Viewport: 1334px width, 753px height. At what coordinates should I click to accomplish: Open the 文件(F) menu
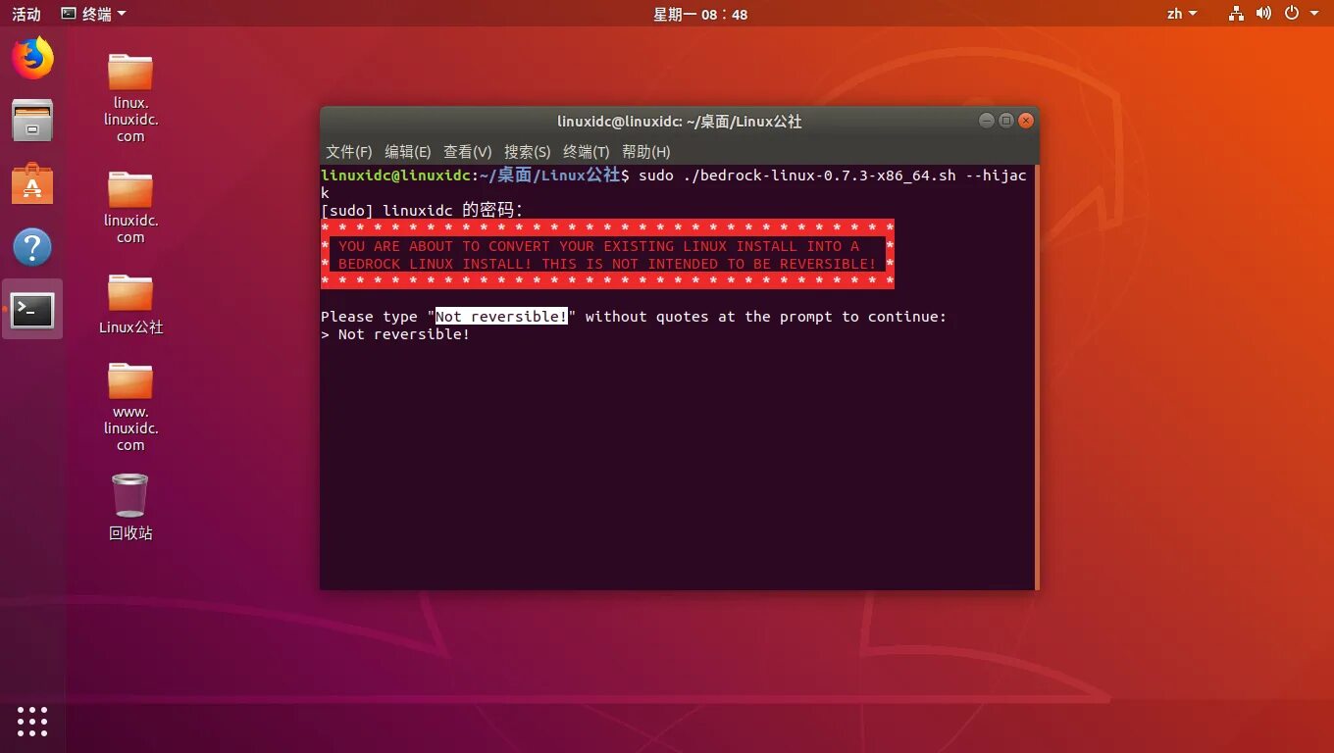click(349, 152)
